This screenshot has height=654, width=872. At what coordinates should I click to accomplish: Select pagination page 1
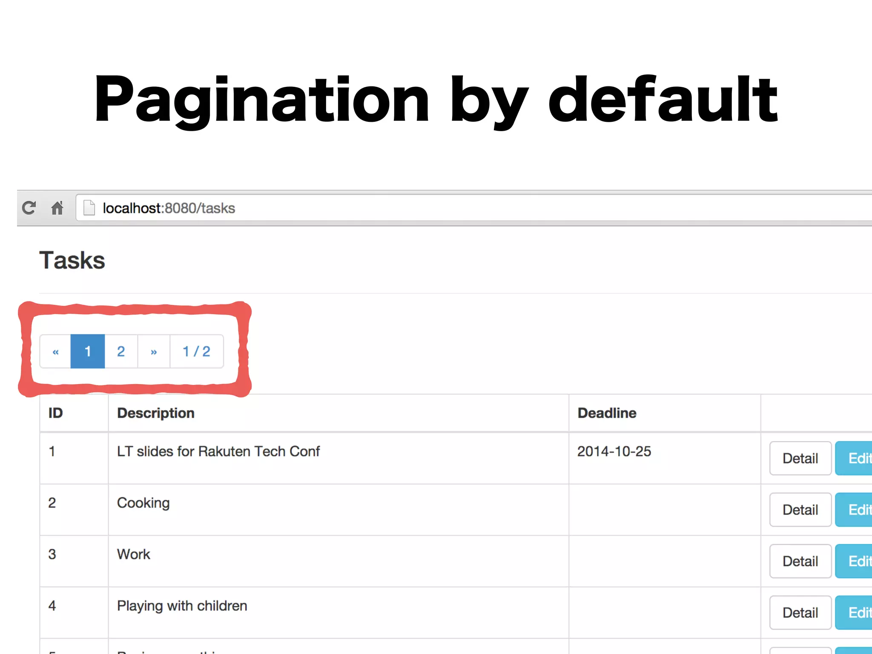[x=88, y=351]
